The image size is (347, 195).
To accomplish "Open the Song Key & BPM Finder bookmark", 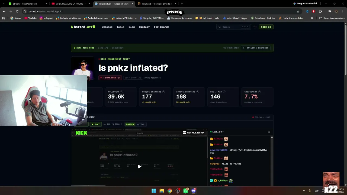I will 152,18.
